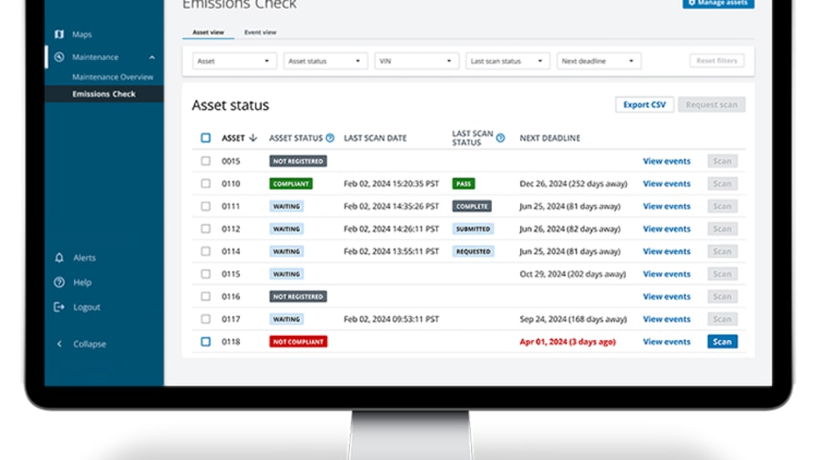Image resolution: width=817 pixels, height=460 pixels.
Task: Select Emissions Check sidebar item
Action: [103, 94]
